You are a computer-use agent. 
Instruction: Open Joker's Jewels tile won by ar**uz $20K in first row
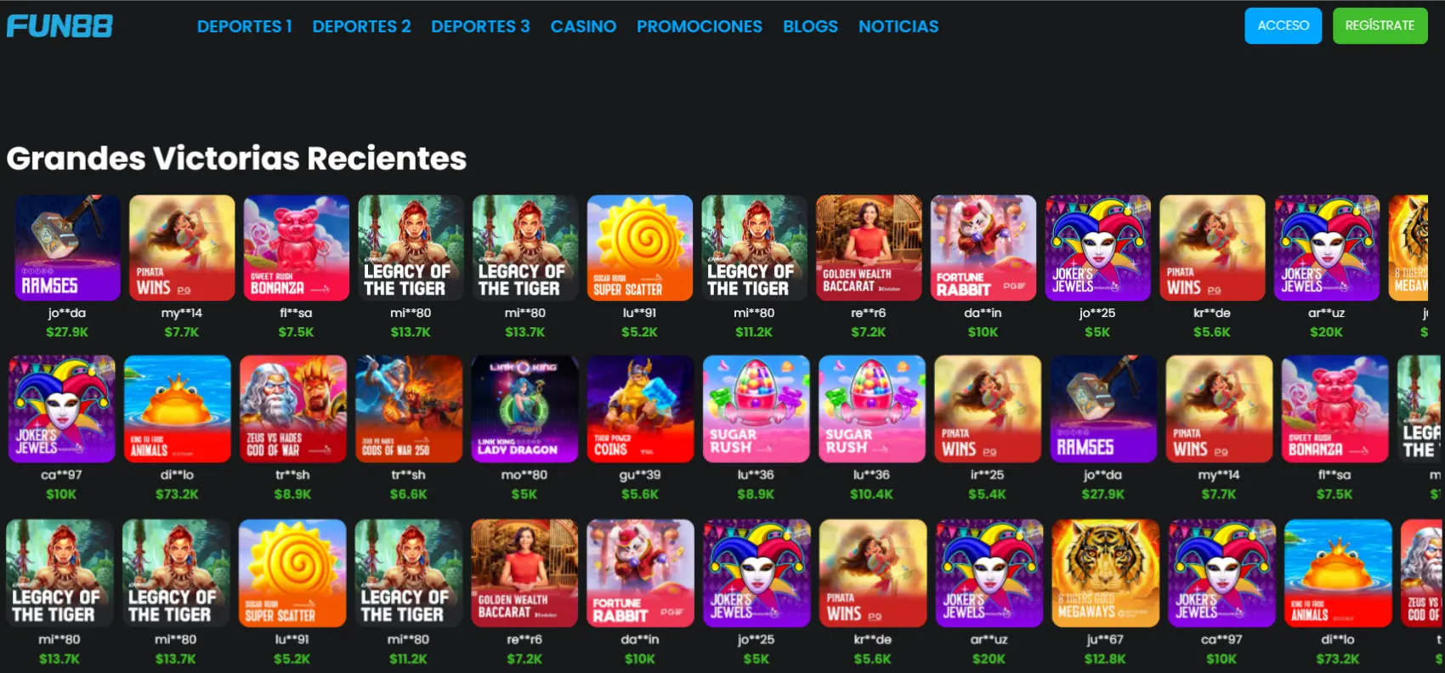pos(1327,248)
